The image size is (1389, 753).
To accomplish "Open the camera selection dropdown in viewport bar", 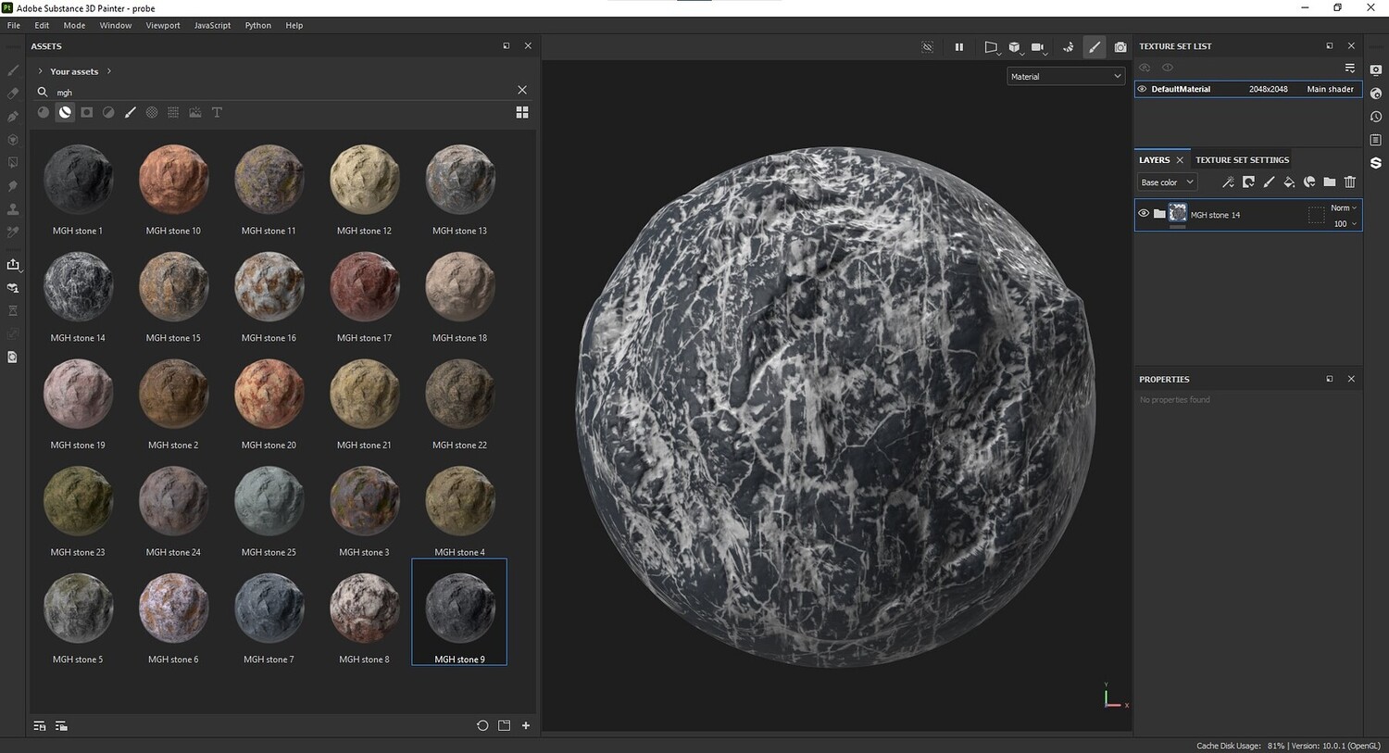I will (x=1039, y=46).
